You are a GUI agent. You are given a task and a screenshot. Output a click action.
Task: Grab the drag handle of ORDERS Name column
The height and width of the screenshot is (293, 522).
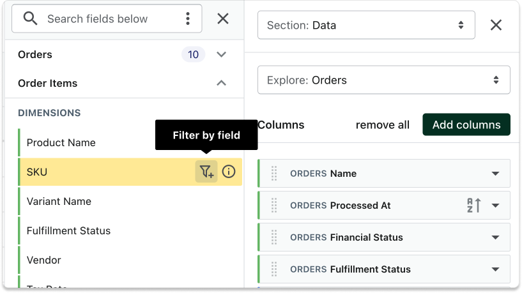pyautogui.click(x=274, y=174)
